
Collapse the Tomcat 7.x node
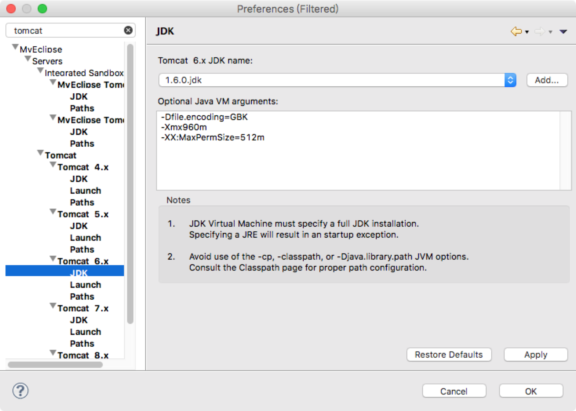tap(53, 306)
